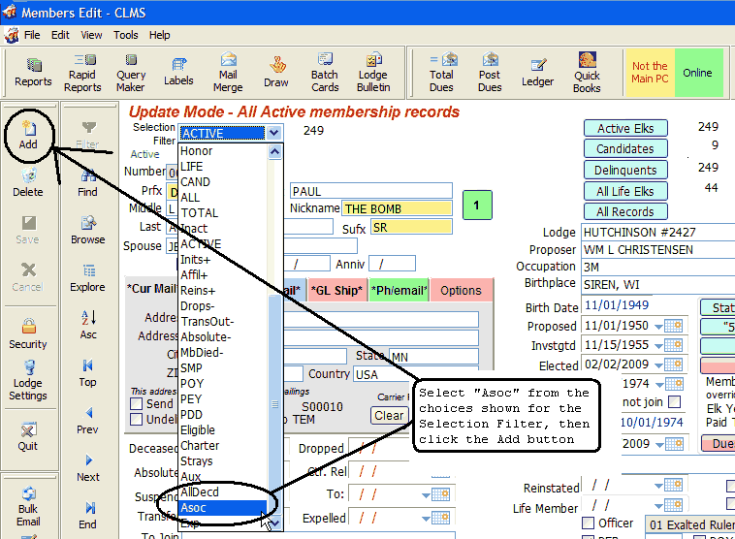Click the Batch Cards icon
Viewport: 735px width, 539px height.
point(325,73)
